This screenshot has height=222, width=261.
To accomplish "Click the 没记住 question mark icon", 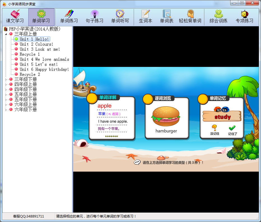I will tap(214, 128).
